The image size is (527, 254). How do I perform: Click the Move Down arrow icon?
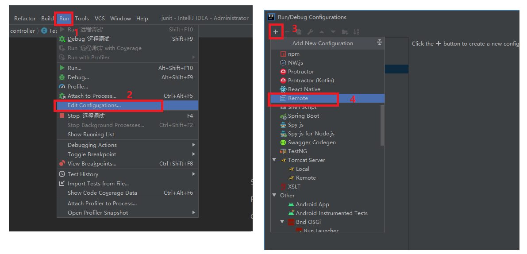tap(333, 32)
